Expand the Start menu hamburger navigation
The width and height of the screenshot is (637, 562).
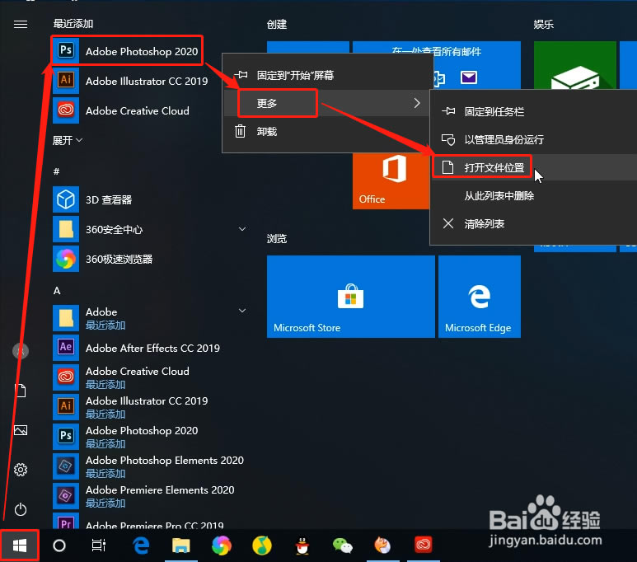pyautogui.click(x=21, y=25)
